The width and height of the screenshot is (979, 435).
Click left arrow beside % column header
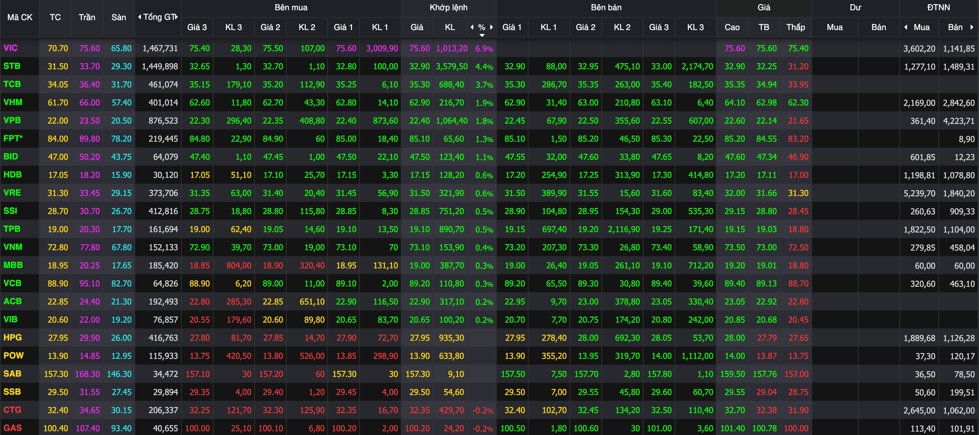point(472,27)
